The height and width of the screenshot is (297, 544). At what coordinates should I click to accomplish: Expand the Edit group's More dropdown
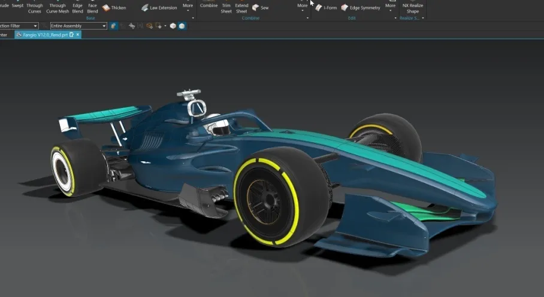click(x=390, y=7)
